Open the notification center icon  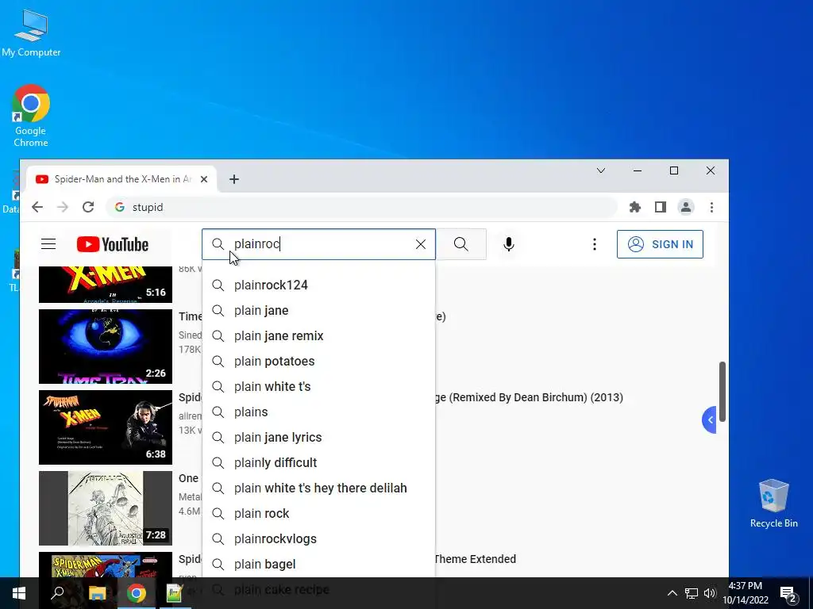[x=788, y=594]
